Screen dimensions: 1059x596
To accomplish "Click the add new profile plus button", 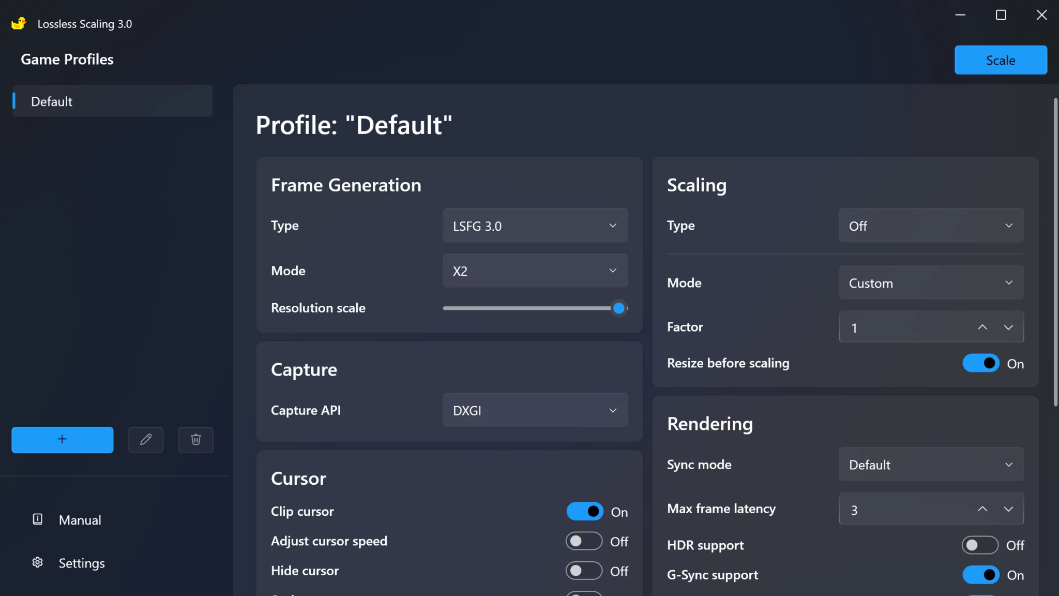I will tap(62, 440).
